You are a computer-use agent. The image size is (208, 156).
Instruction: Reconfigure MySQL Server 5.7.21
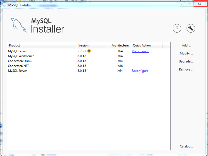tap(140, 51)
